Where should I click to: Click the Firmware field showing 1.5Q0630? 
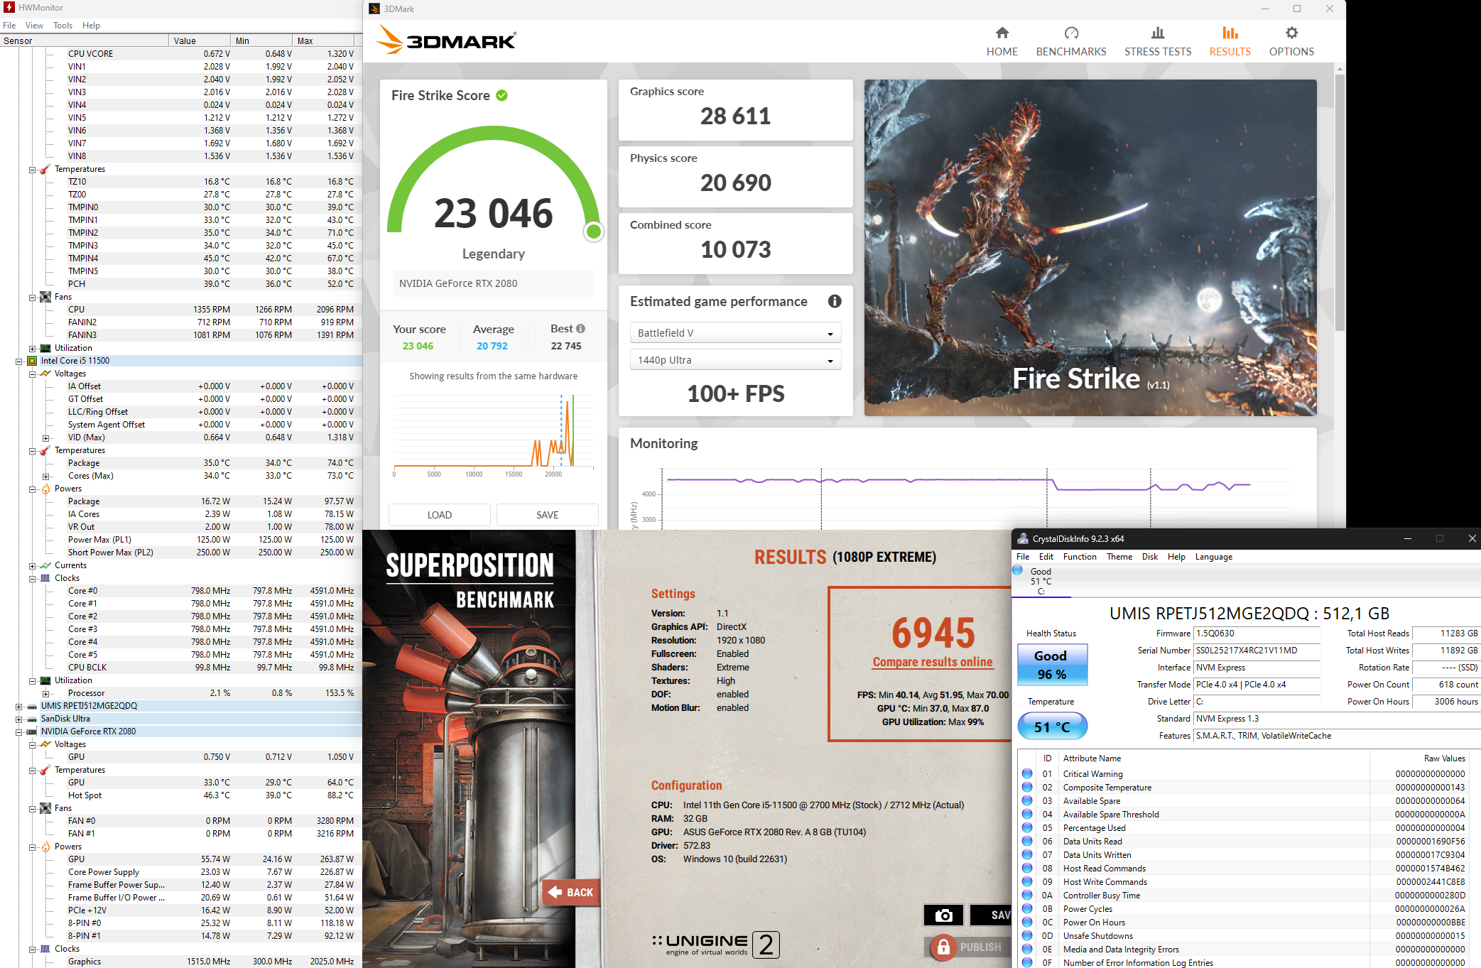[x=1257, y=633]
